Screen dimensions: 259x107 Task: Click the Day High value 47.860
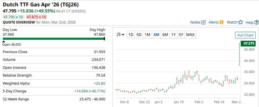point(99,34)
